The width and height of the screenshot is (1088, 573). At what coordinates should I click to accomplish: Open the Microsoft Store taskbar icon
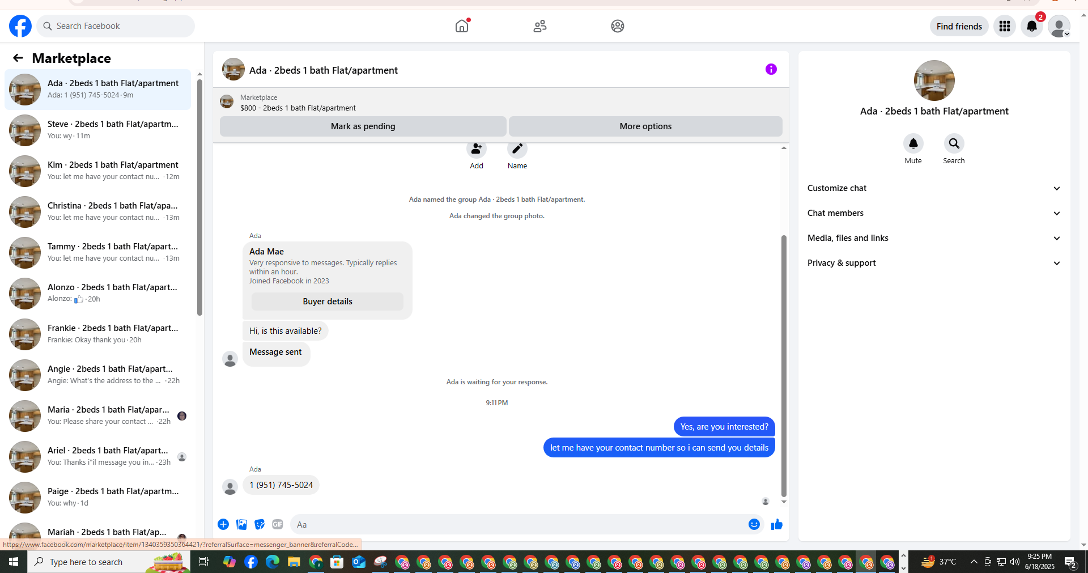tap(337, 562)
